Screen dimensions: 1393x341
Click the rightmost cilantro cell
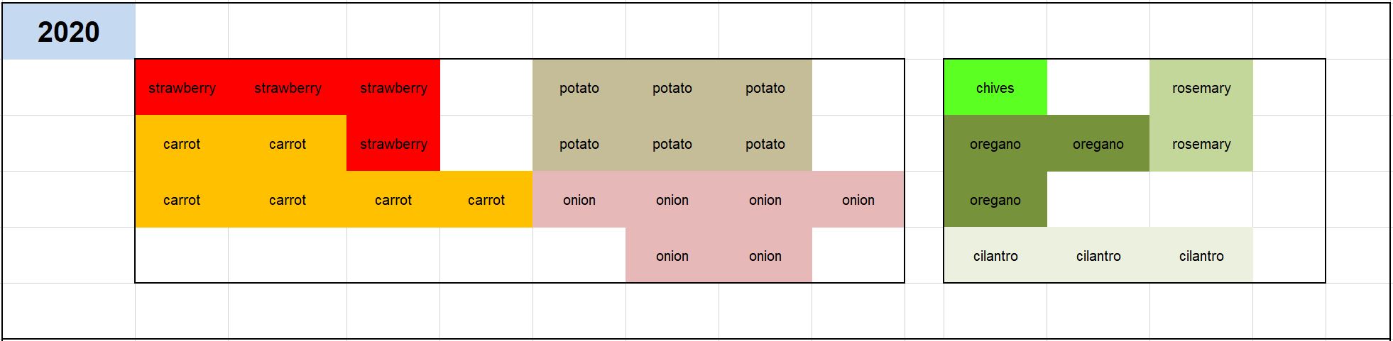click(1201, 255)
